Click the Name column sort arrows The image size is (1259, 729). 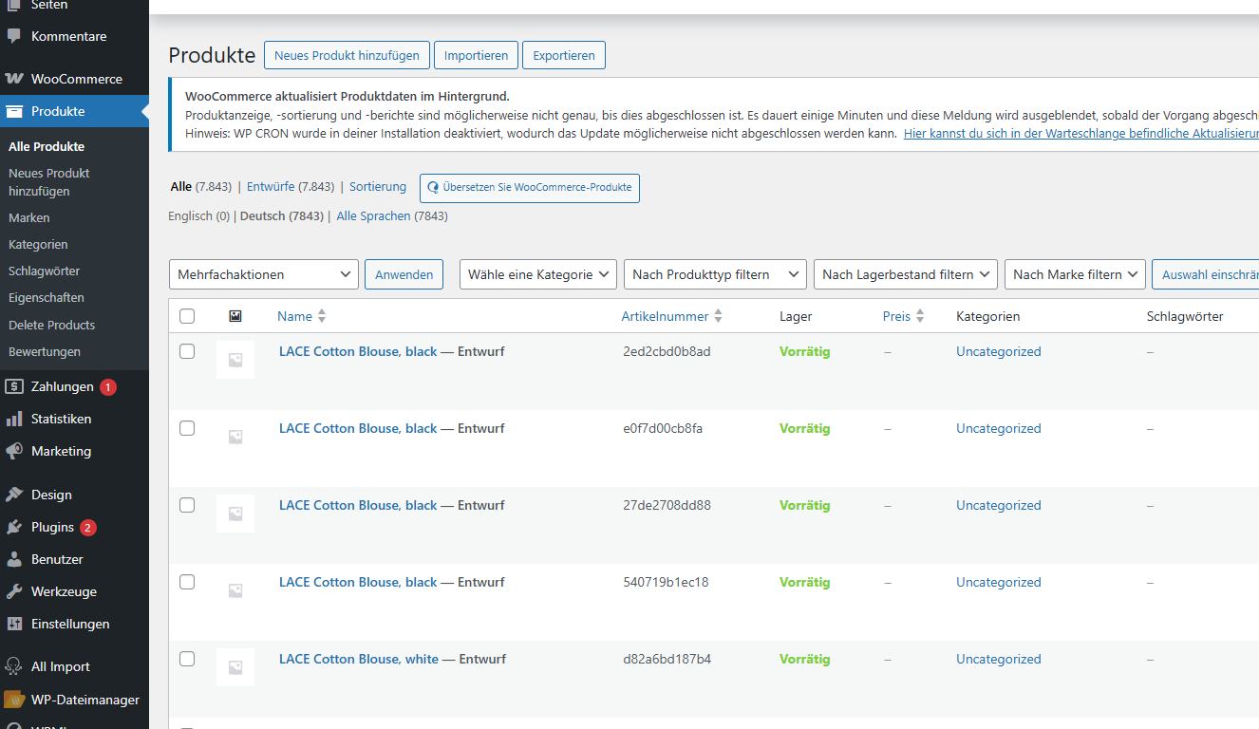click(x=322, y=316)
